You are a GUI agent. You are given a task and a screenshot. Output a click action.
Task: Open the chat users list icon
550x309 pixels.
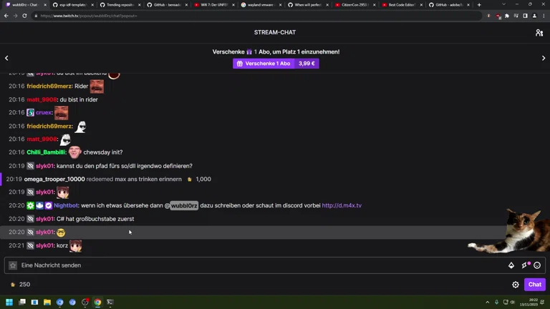click(x=539, y=33)
